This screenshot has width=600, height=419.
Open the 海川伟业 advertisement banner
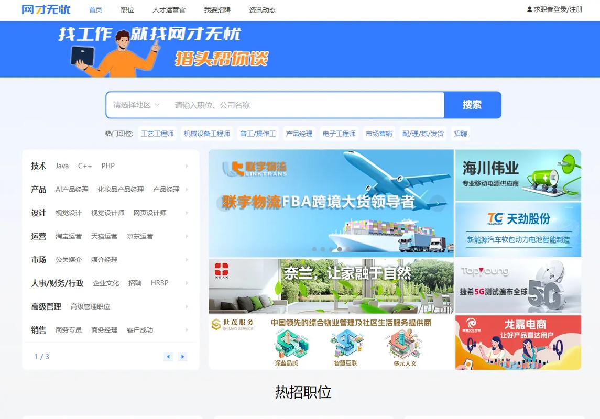pyautogui.click(x=518, y=175)
